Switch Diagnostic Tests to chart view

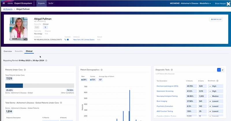coord(222,70)
